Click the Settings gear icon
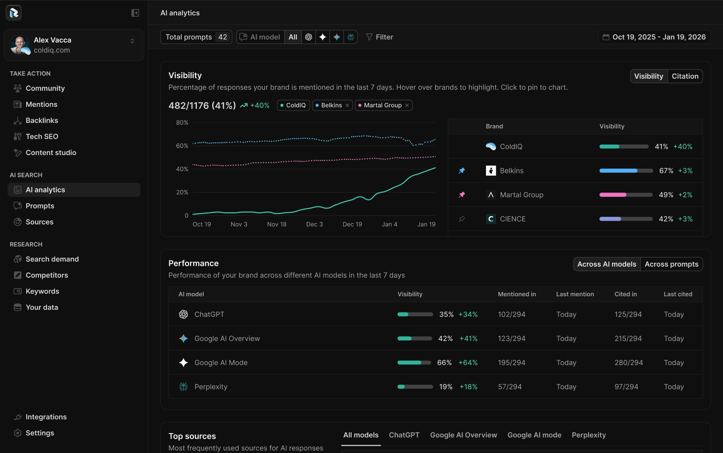The image size is (723, 453). (x=17, y=433)
